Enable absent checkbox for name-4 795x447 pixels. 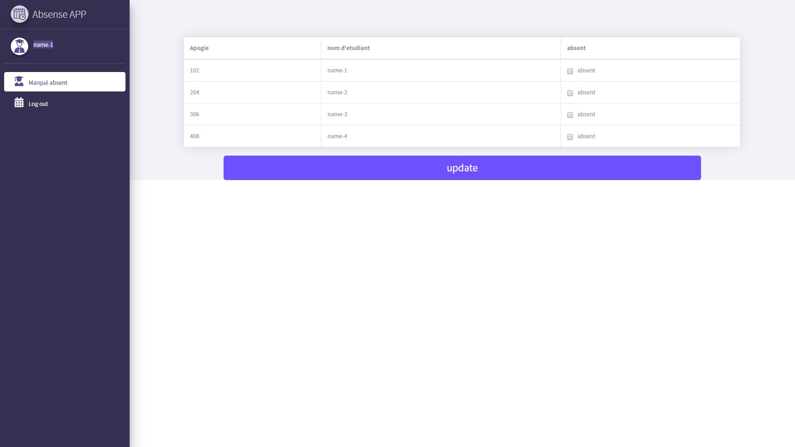pyautogui.click(x=570, y=137)
